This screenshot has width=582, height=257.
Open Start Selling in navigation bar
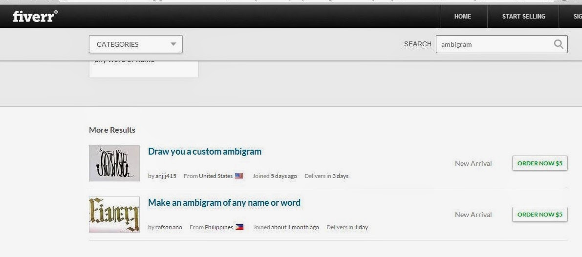pyautogui.click(x=523, y=16)
